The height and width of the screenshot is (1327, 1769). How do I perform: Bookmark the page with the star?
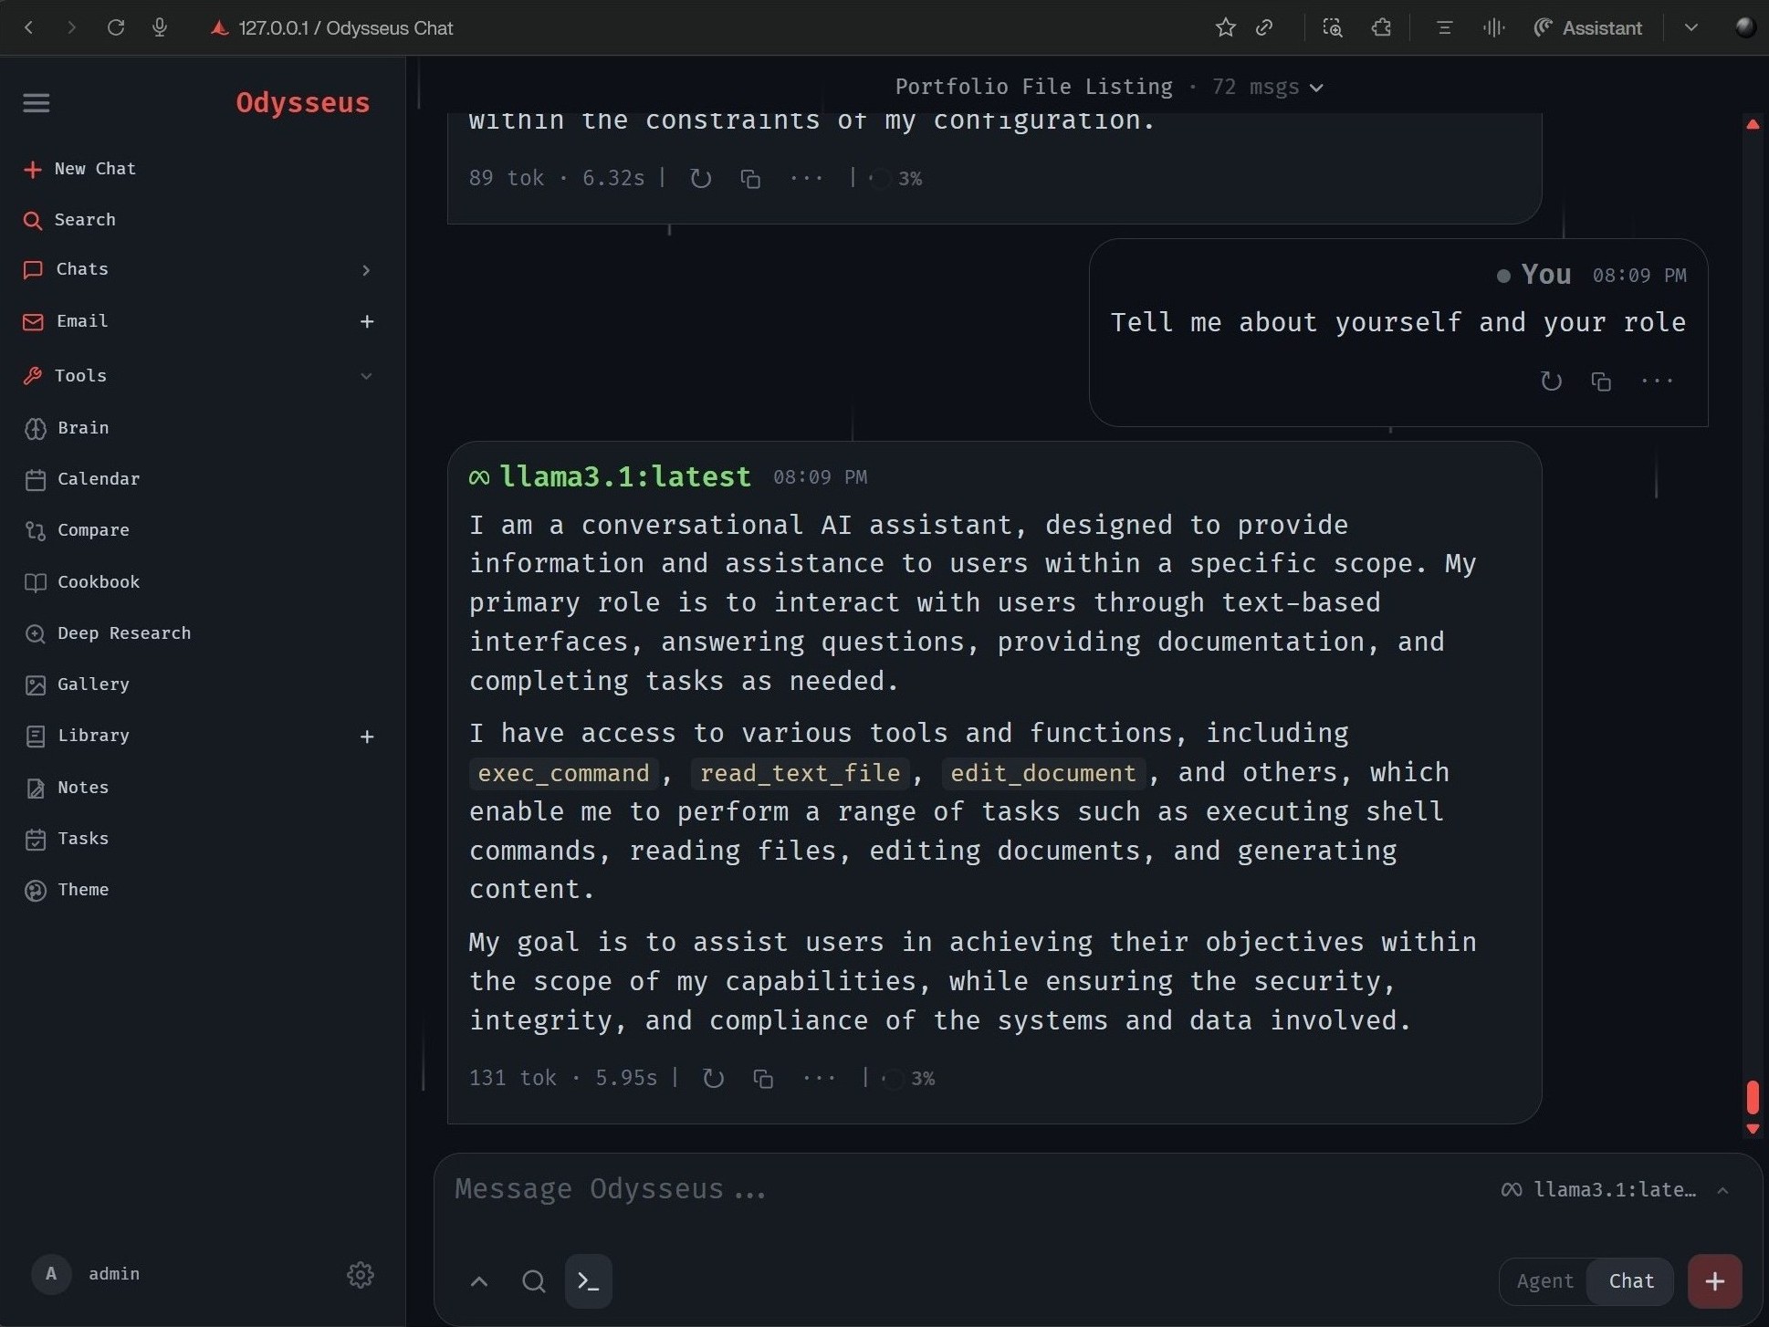1226,28
